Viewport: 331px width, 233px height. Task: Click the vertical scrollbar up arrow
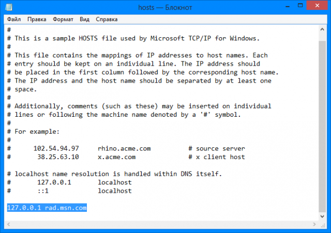322,29
